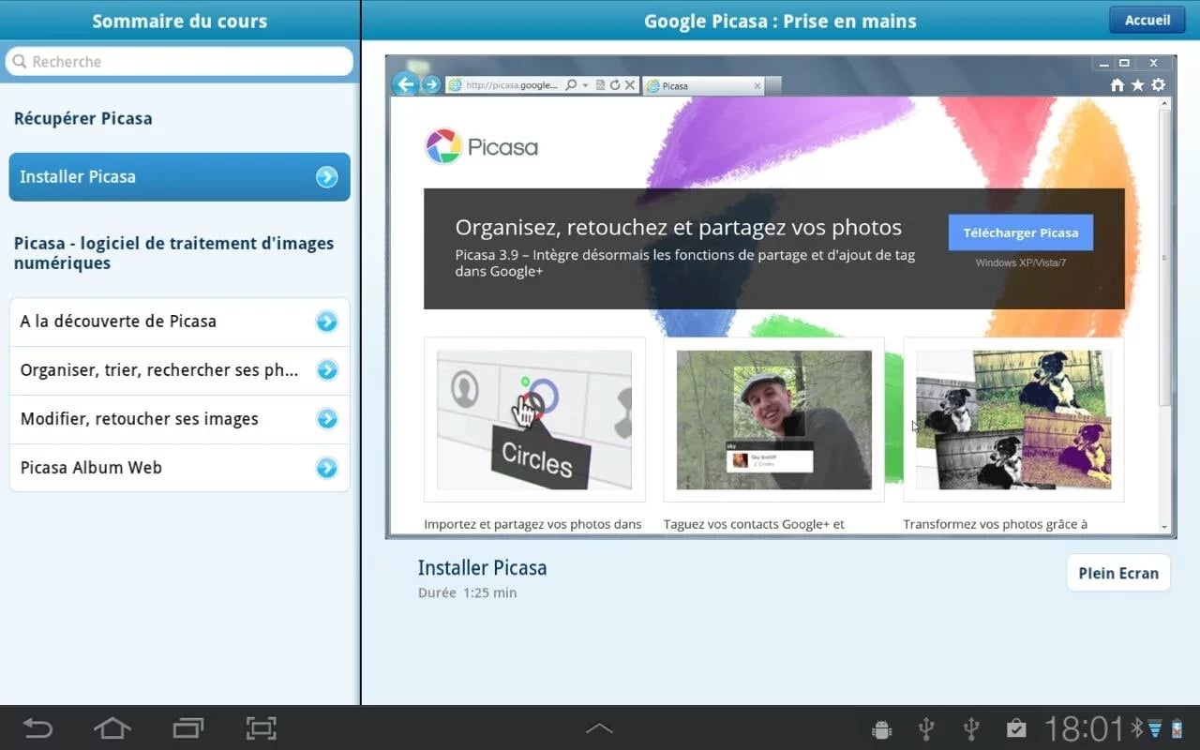Tap Android home button
The width and height of the screenshot is (1200, 750).
click(112, 728)
